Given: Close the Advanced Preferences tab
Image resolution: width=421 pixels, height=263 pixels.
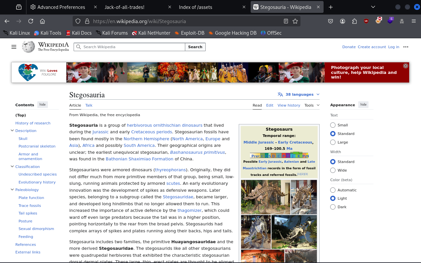Looking at the screenshot, I should coord(95,7).
